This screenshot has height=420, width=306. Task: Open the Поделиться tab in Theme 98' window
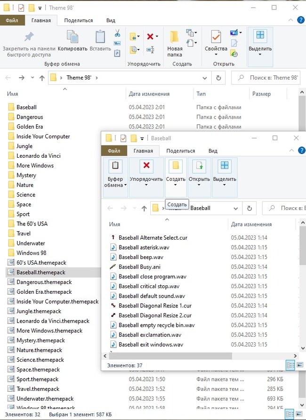(78, 20)
